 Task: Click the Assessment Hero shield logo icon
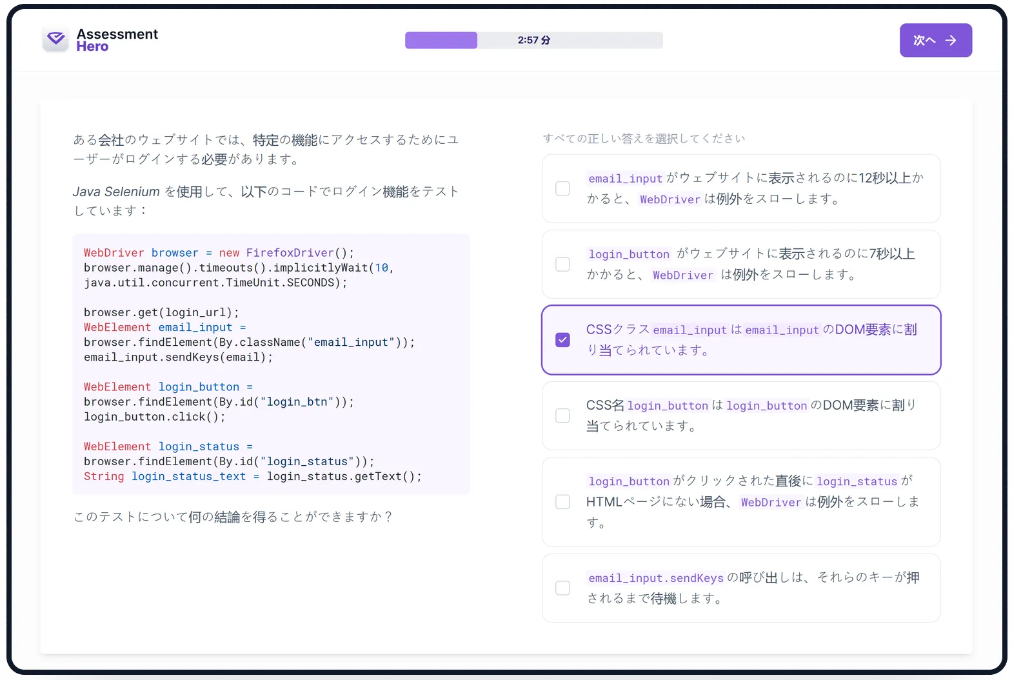[56, 39]
